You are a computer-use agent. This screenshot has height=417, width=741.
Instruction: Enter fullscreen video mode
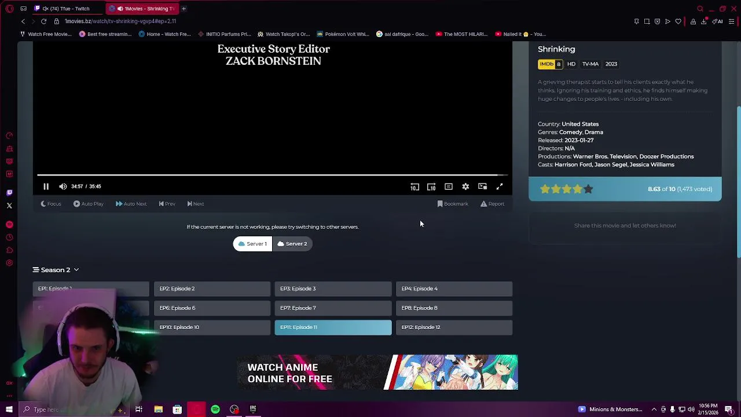click(500, 186)
